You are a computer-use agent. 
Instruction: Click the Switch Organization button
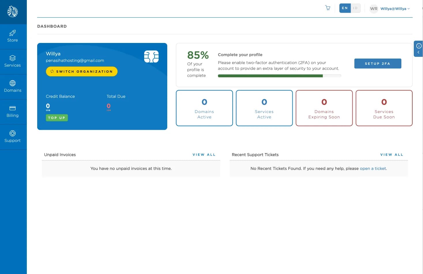[x=82, y=72]
